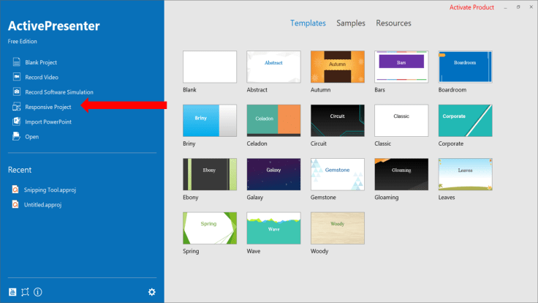Select the Classic template thumbnail
This screenshot has width=538, height=303.
[401, 121]
